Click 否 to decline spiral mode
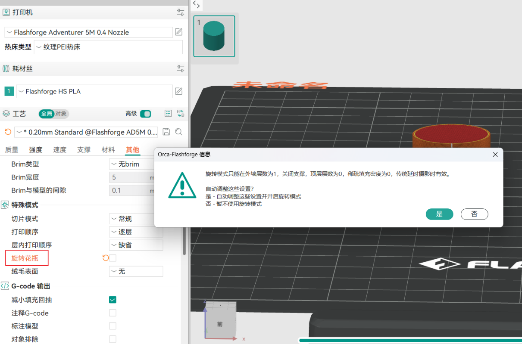522x344 pixels. click(474, 214)
